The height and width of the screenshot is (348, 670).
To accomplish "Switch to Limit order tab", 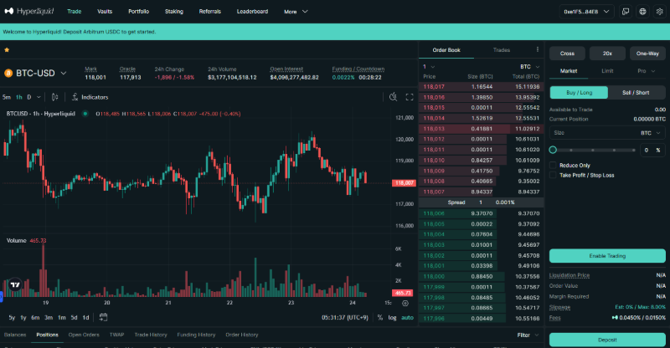I will [x=607, y=71].
